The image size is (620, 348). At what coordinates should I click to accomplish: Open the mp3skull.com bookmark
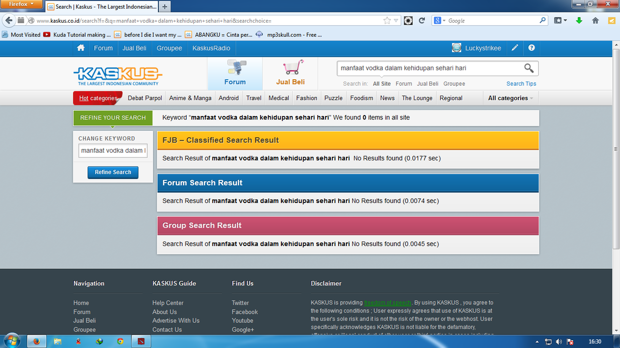coord(288,35)
